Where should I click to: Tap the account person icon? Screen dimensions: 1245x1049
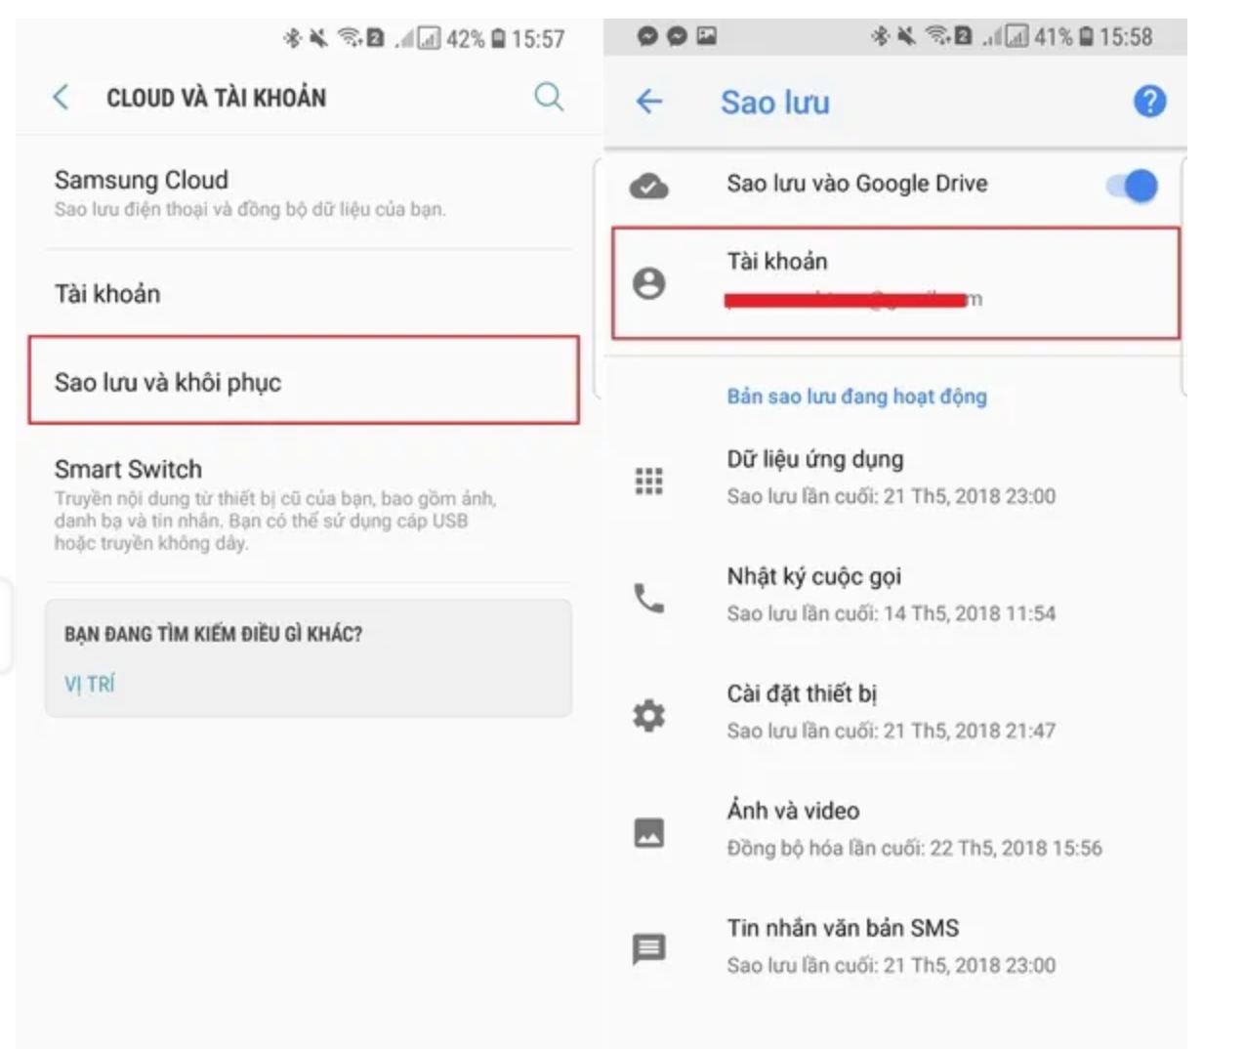tap(649, 283)
